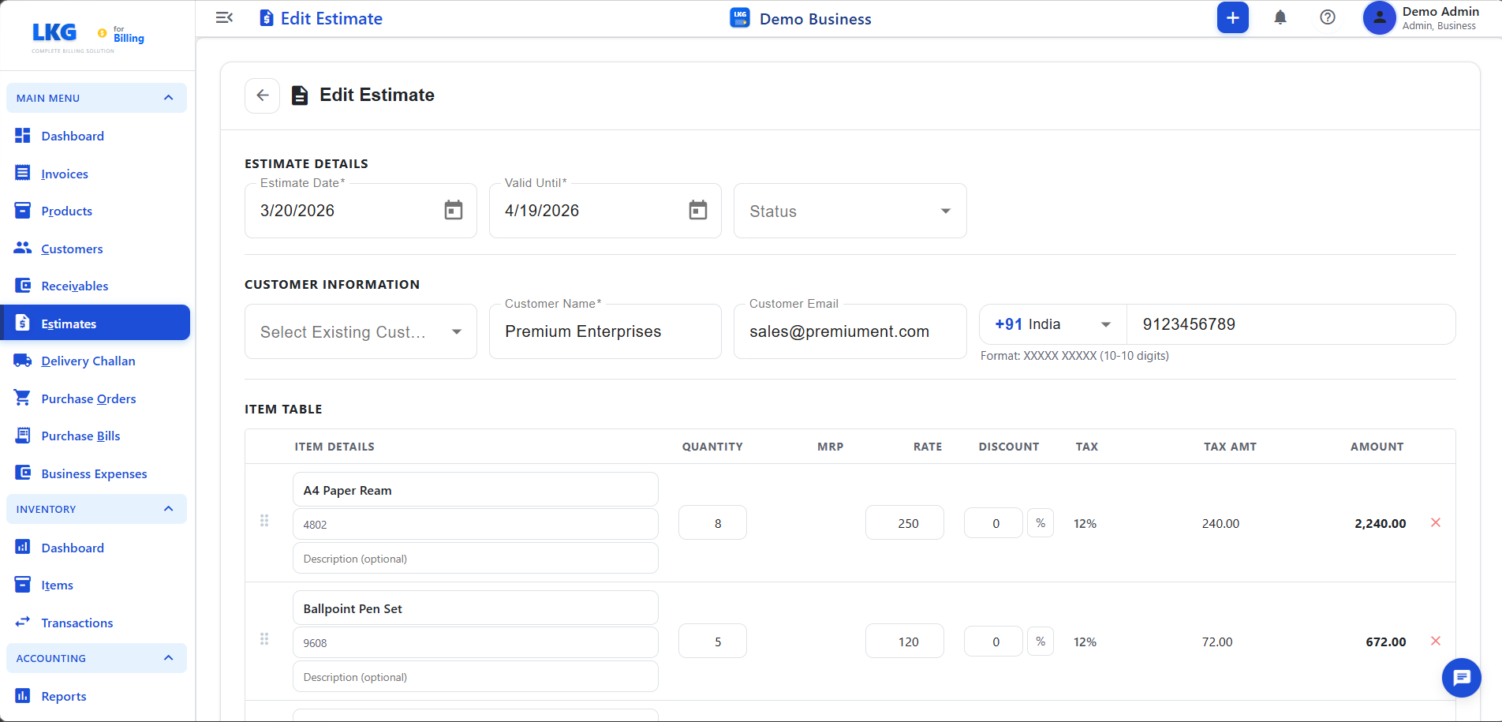The width and height of the screenshot is (1502, 722).
Task: Edit phone number 9123456789
Action: tap(1291, 324)
